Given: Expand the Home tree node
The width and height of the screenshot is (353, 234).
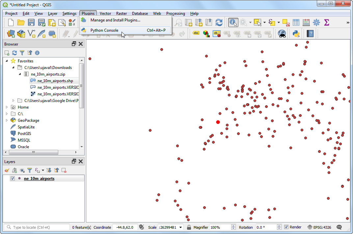Looking at the screenshot, I should coord(7,107).
